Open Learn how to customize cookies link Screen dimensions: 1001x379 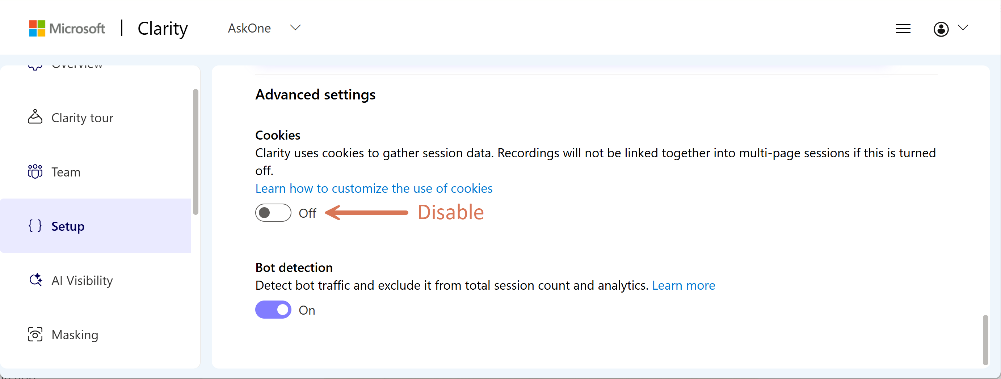pos(374,188)
